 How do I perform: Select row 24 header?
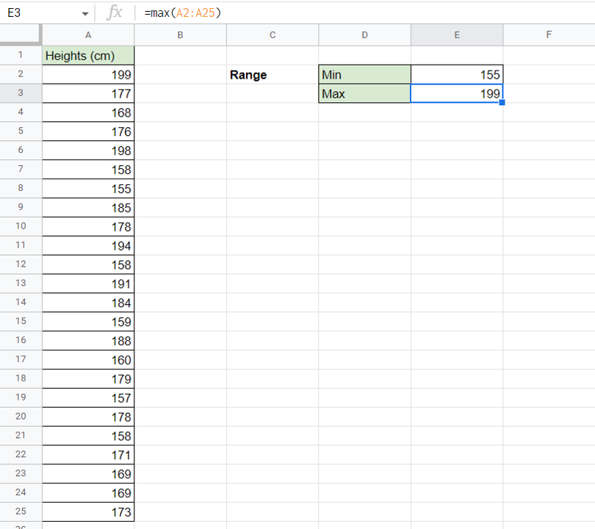point(21,492)
